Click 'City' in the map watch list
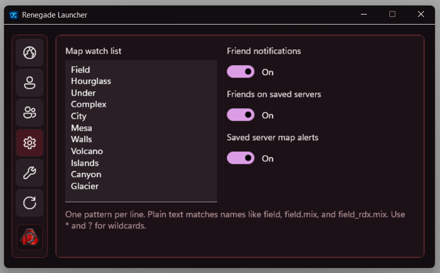Screen dimensions: 440x273 (x=79, y=116)
